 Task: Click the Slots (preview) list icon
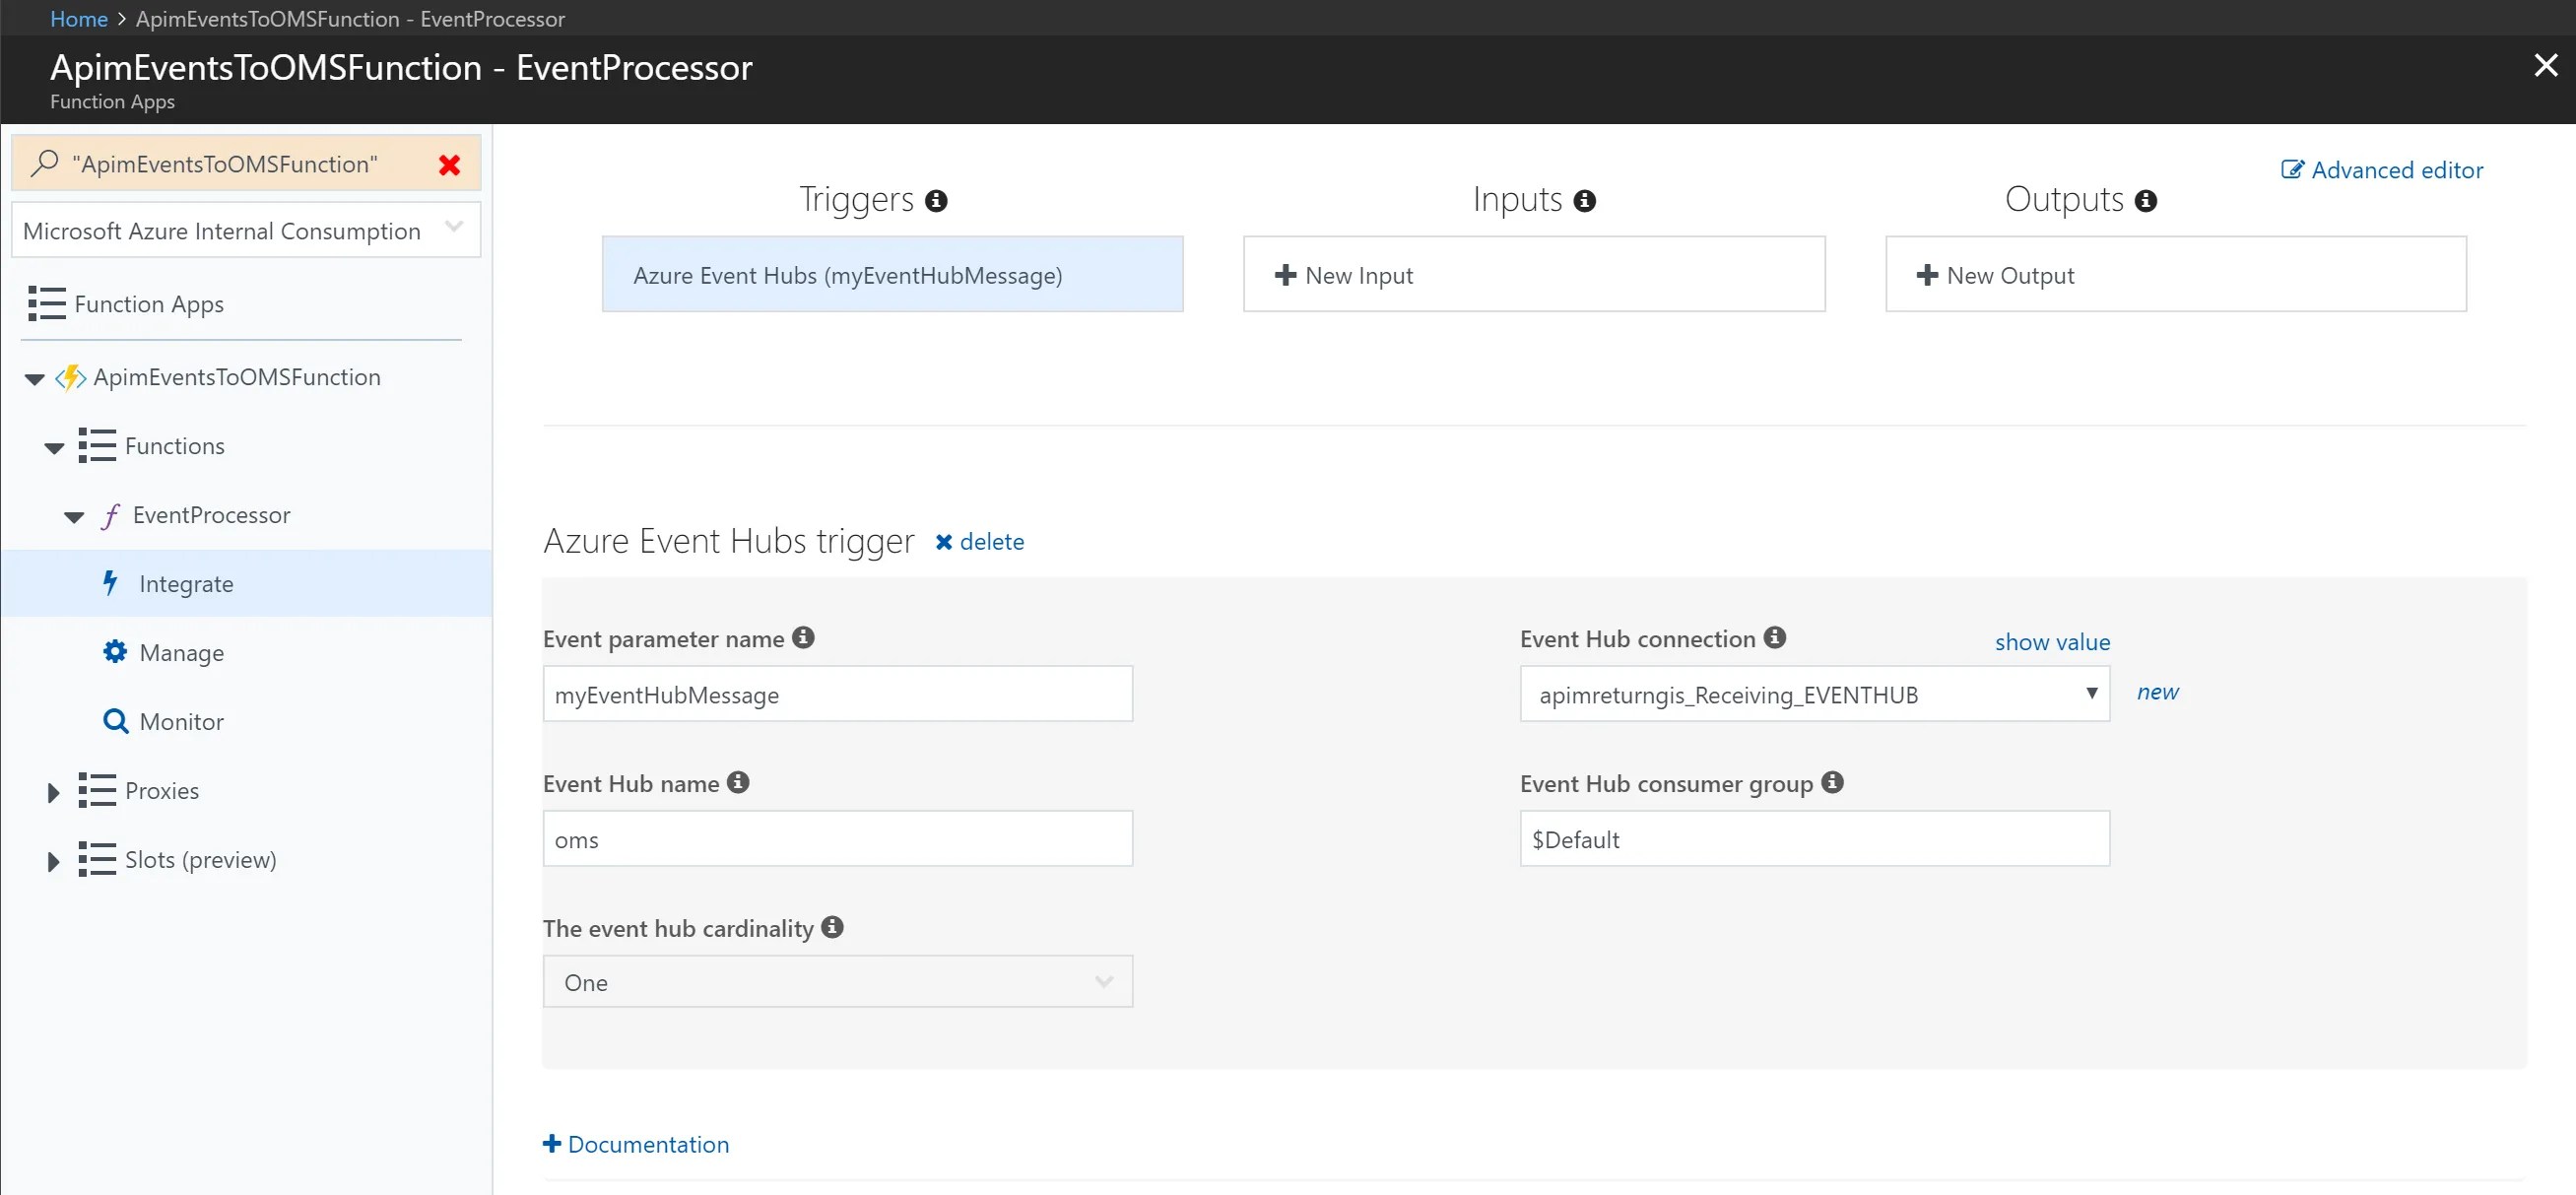[x=97, y=860]
